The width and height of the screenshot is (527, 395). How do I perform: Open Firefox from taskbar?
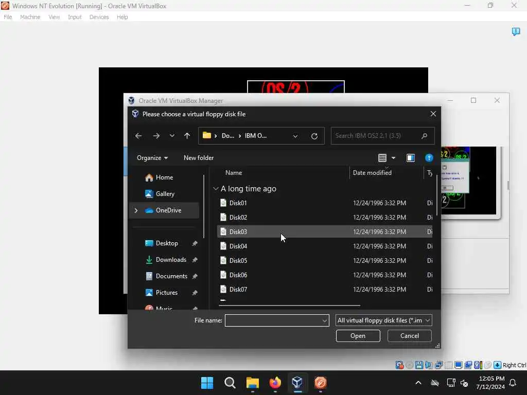click(275, 383)
